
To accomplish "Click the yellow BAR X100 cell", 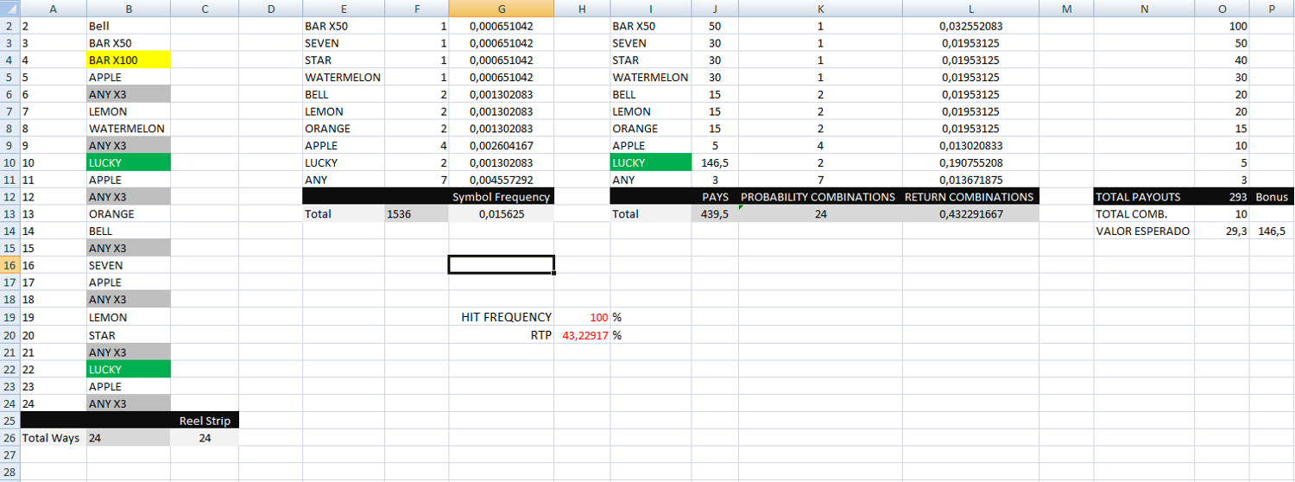I will (129, 60).
